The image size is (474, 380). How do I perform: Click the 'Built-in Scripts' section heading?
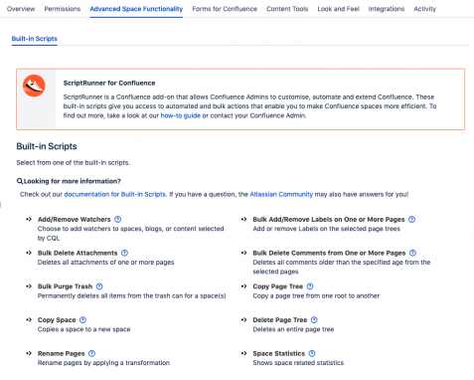coord(47,146)
